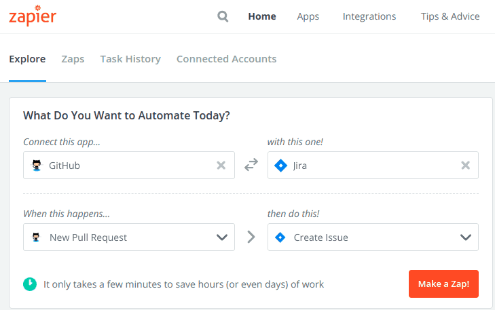Click the GitHub icon beside New Pull Request
The height and width of the screenshot is (310, 495).
(36, 237)
